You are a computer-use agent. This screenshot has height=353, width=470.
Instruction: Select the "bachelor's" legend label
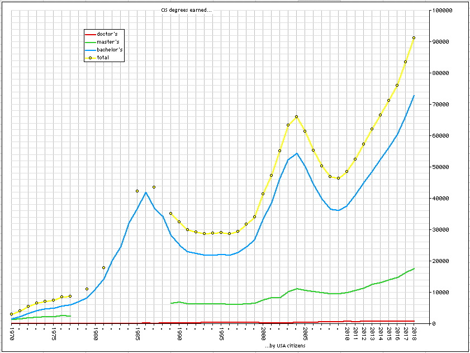(110, 50)
